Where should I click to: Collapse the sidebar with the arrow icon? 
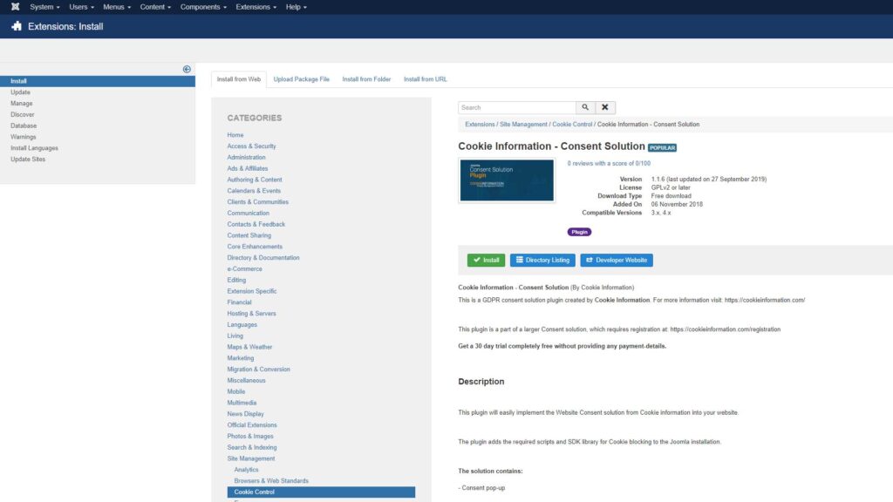[187, 69]
